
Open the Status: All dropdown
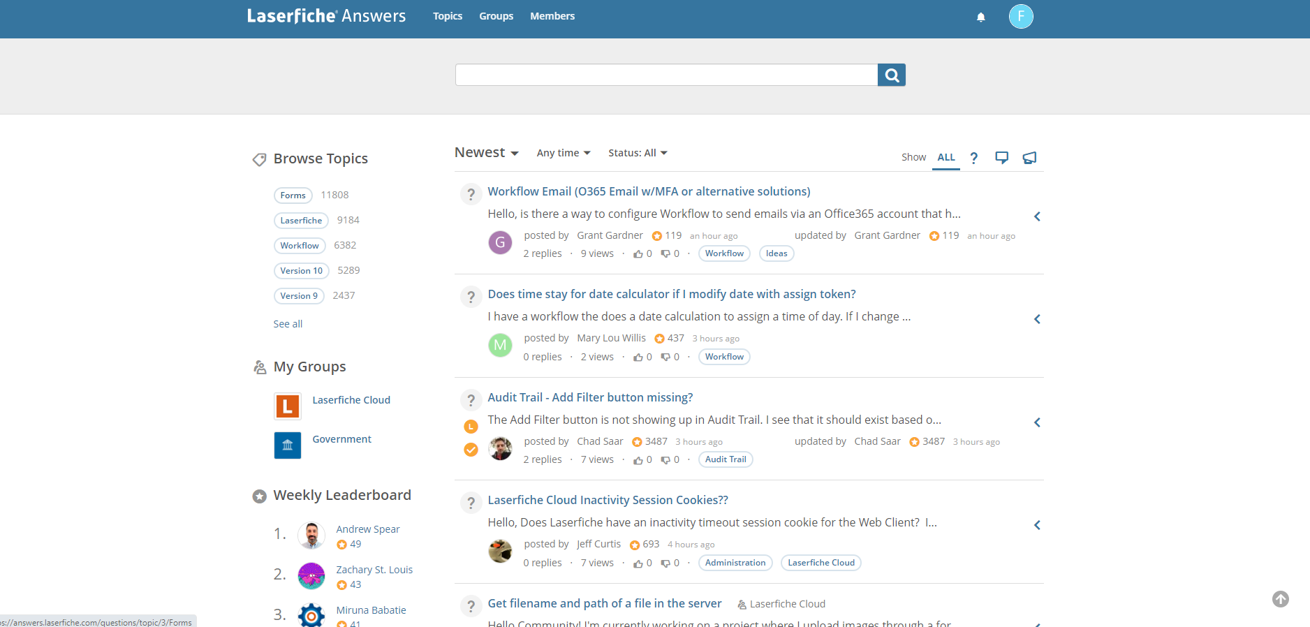coord(638,153)
